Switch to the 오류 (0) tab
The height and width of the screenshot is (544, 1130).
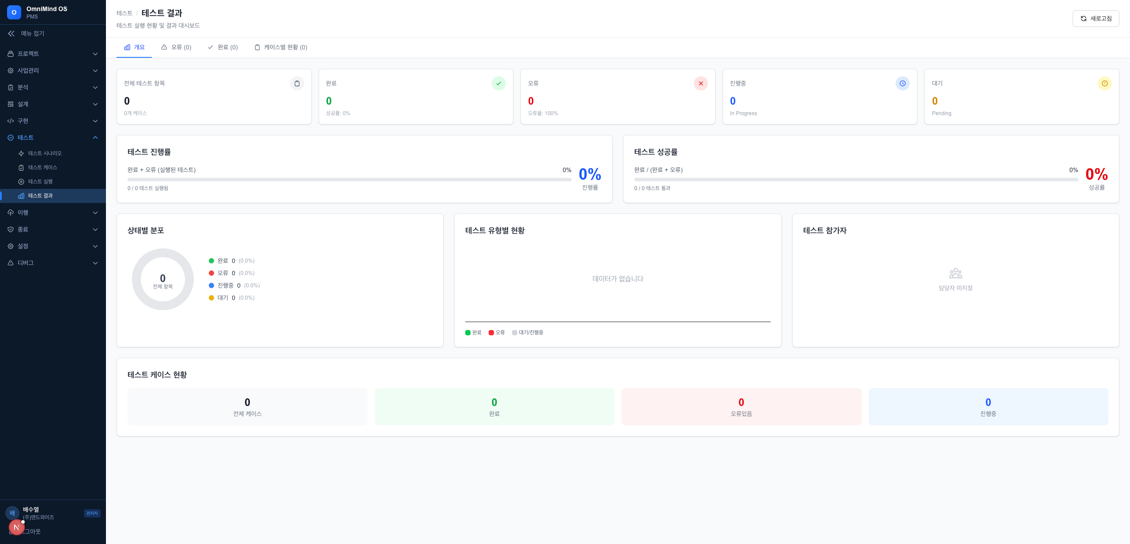tap(177, 47)
